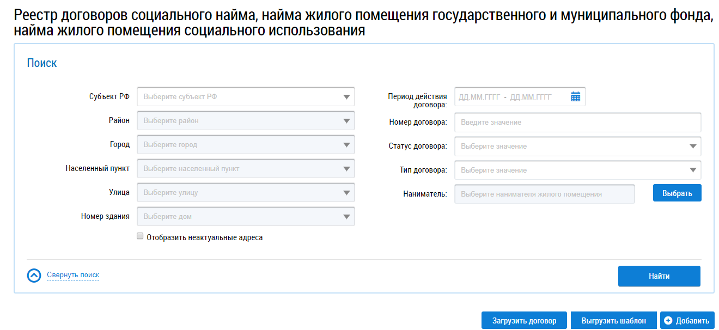
Task: Open the Город dropdown
Action: (x=246, y=145)
